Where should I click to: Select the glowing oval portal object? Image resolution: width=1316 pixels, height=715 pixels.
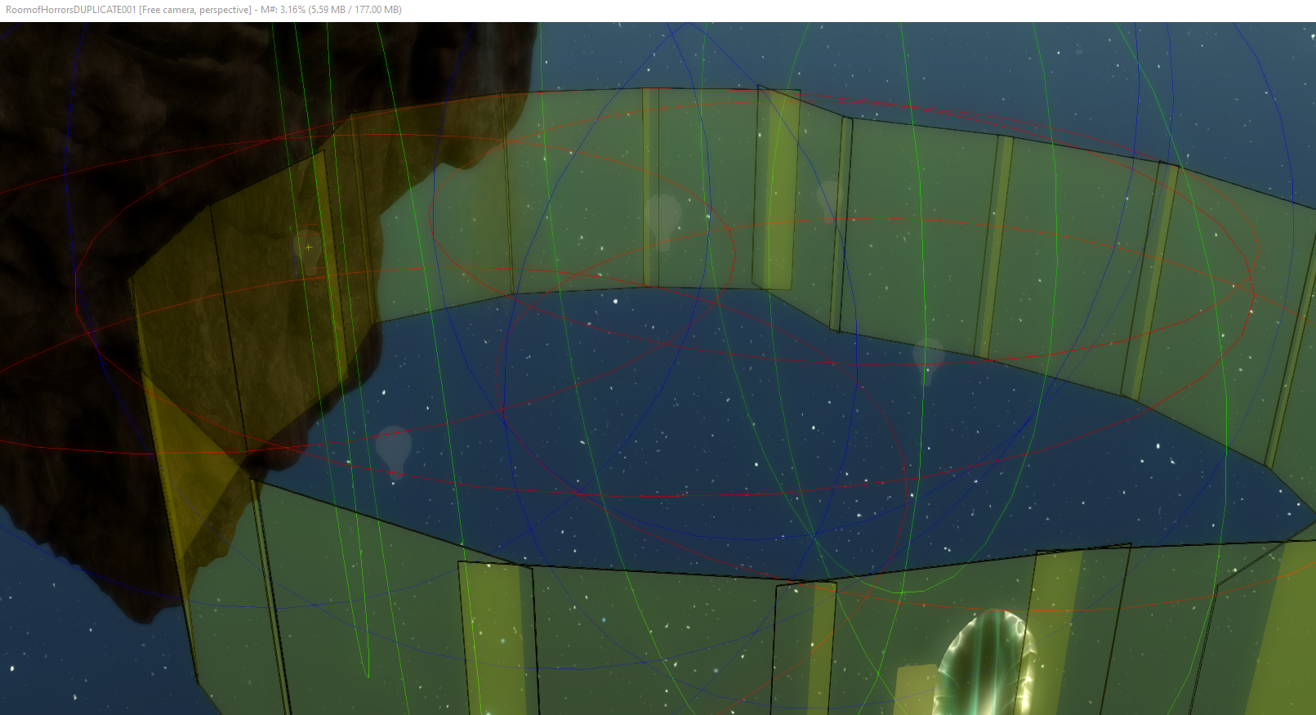[x=986, y=664]
